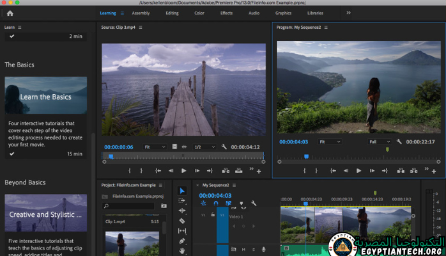
Task: Click the Home icon
Action: [x=10, y=13]
